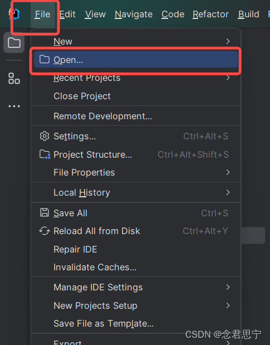The image size is (270, 345).
Task: Show more tool windows via ellipsis icon
Action: (x=14, y=106)
